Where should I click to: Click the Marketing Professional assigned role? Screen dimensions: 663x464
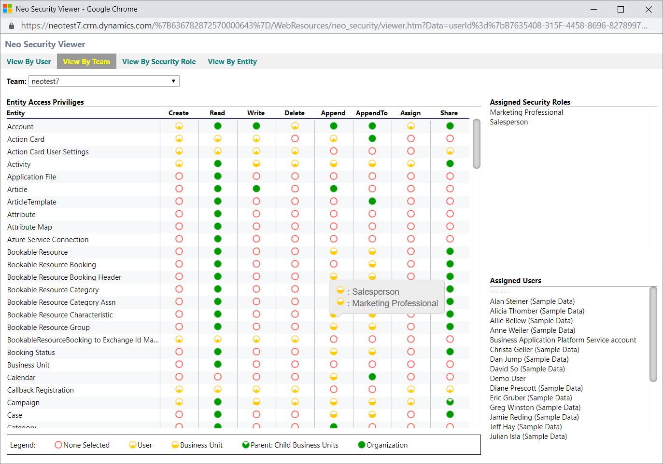pyautogui.click(x=526, y=112)
